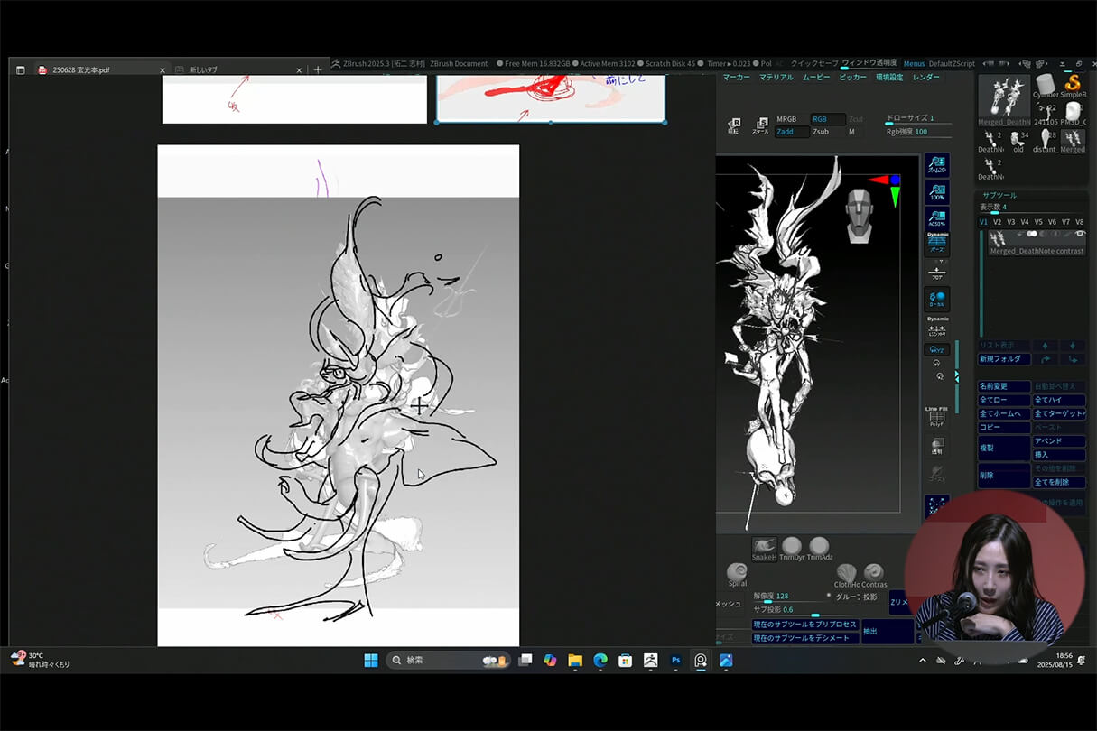Click the 新規フォルダ button

click(x=1004, y=359)
